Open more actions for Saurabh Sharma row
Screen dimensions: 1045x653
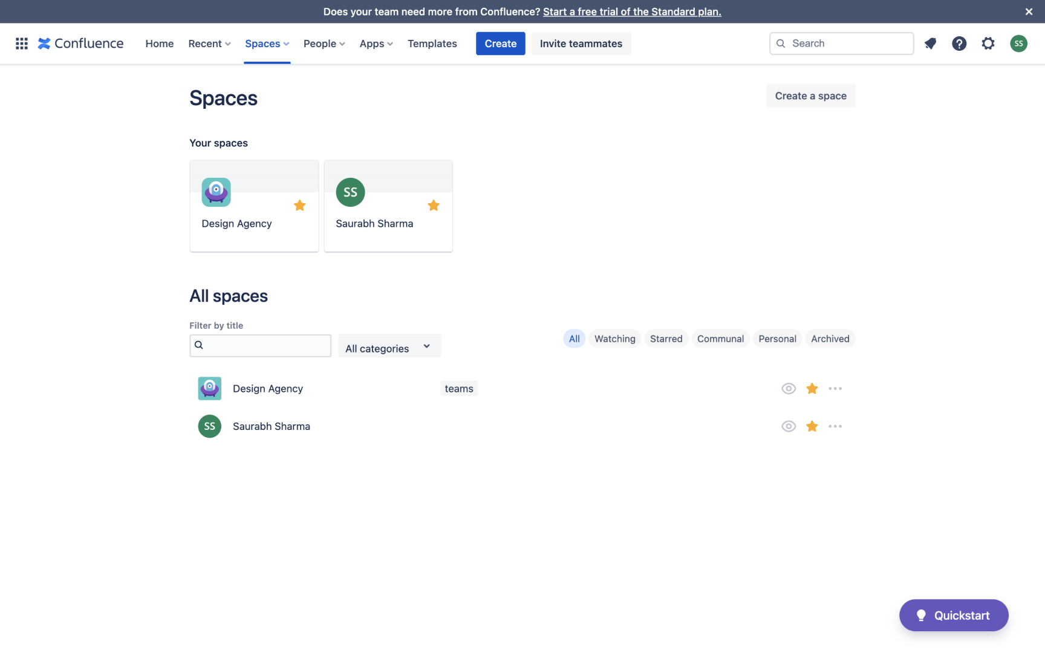click(x=835, y=426)
